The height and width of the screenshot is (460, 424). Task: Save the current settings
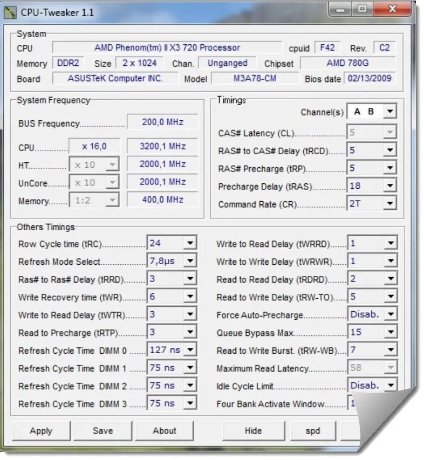(x=102, y=431)
